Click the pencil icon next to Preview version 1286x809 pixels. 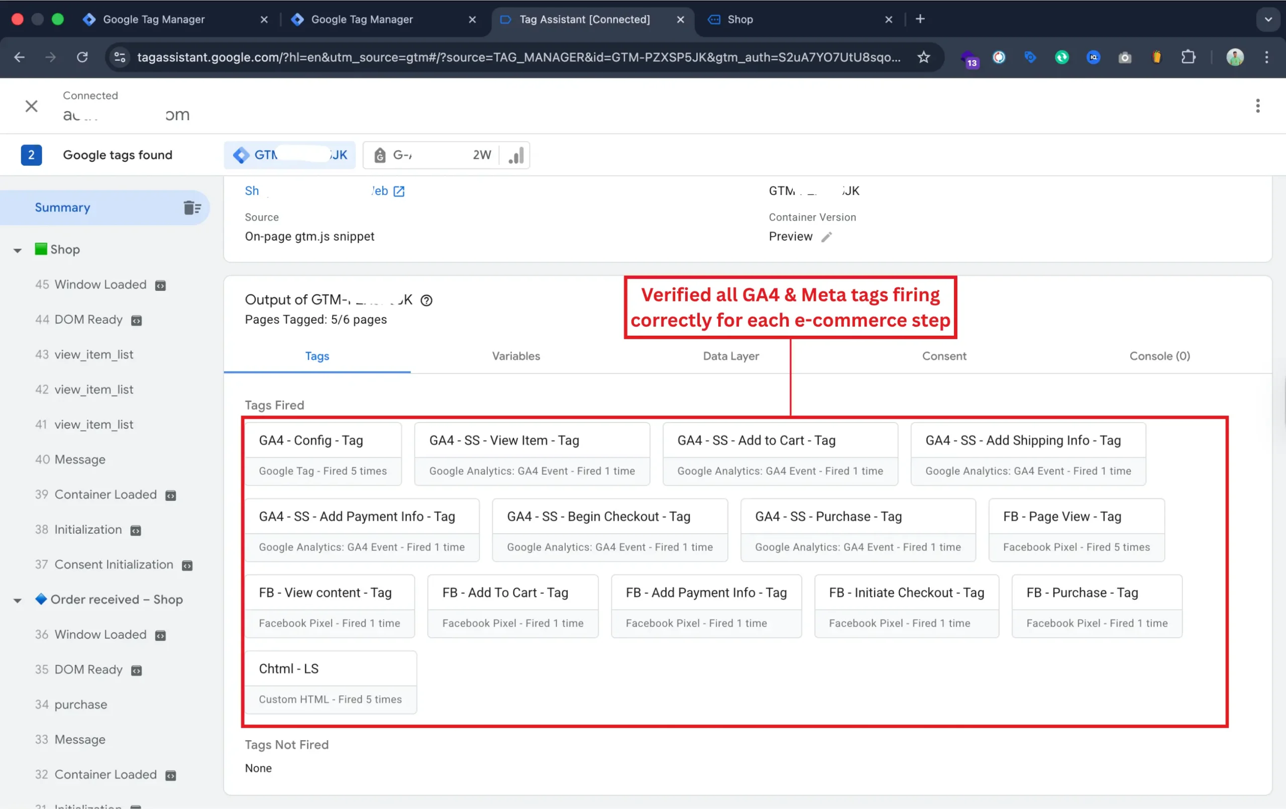[826, 237]
